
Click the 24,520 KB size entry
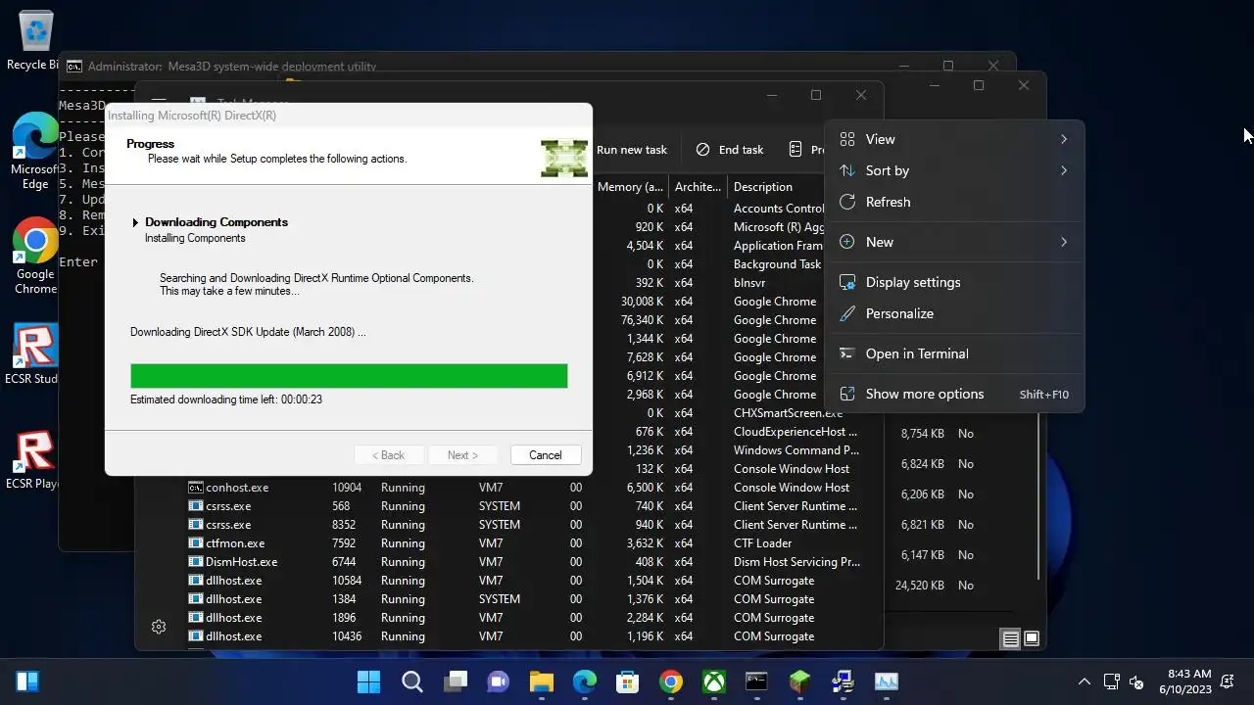point(920,586)
